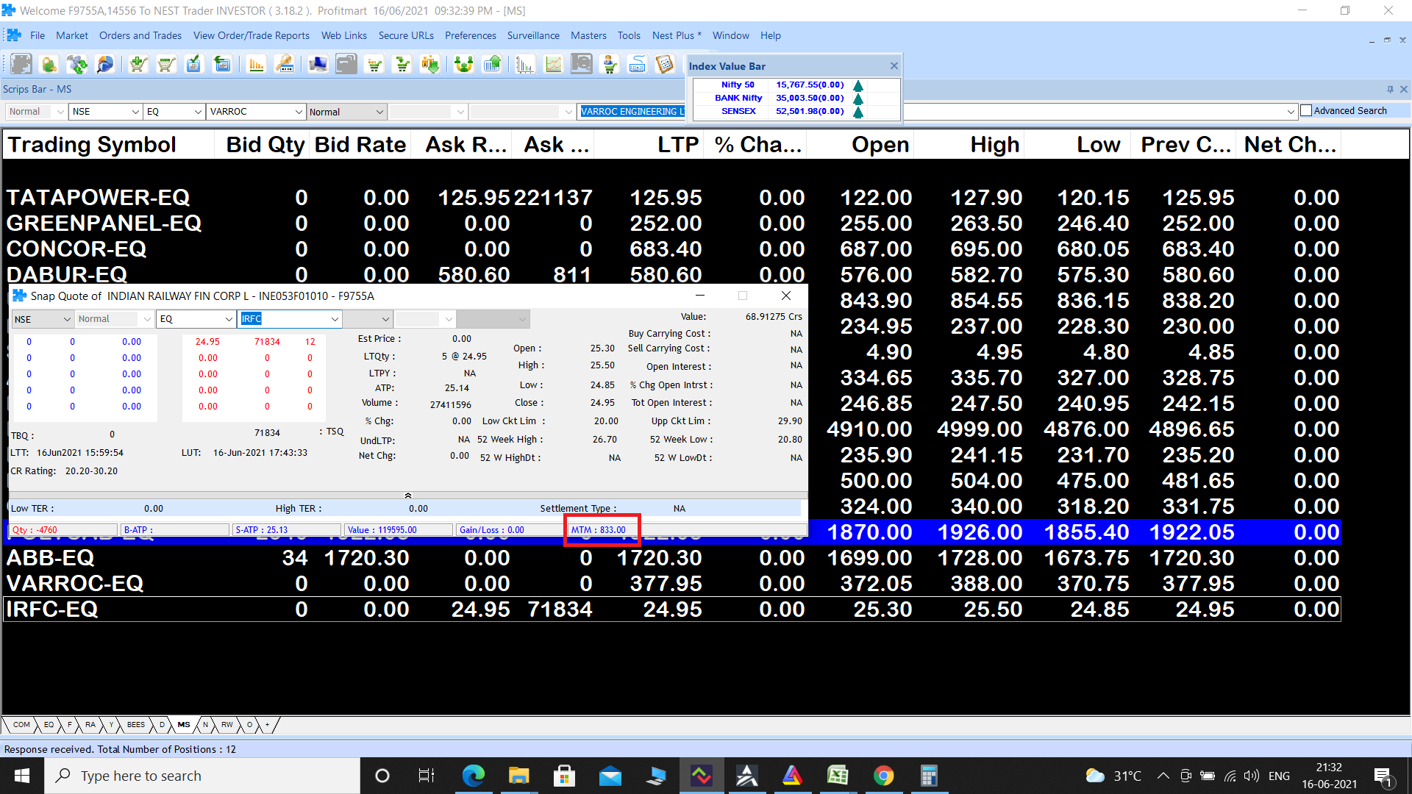
Task: Click the multicolor bar graph toolbar icon
Action: 524,65
